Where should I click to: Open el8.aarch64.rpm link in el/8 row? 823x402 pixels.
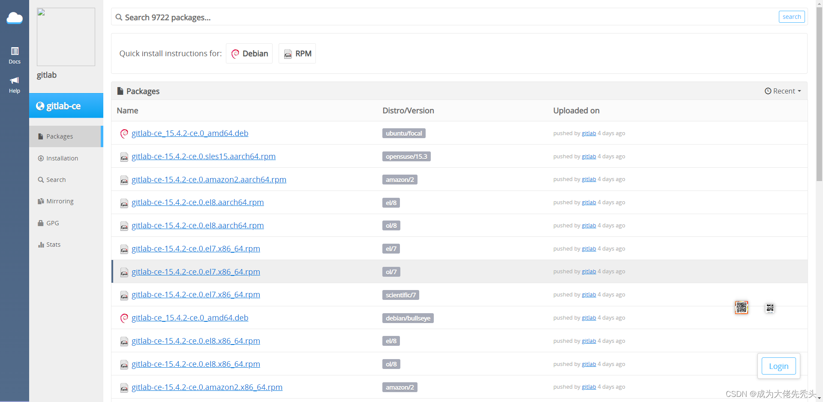[x=198, y=203]
